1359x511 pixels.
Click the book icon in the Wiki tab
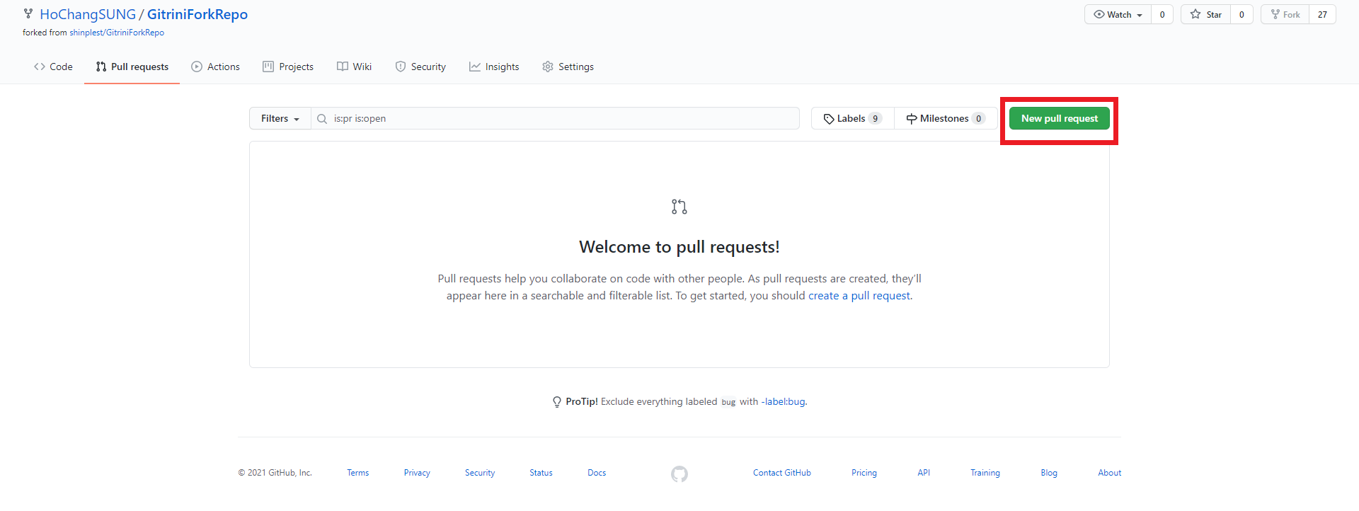pos(343,67)
